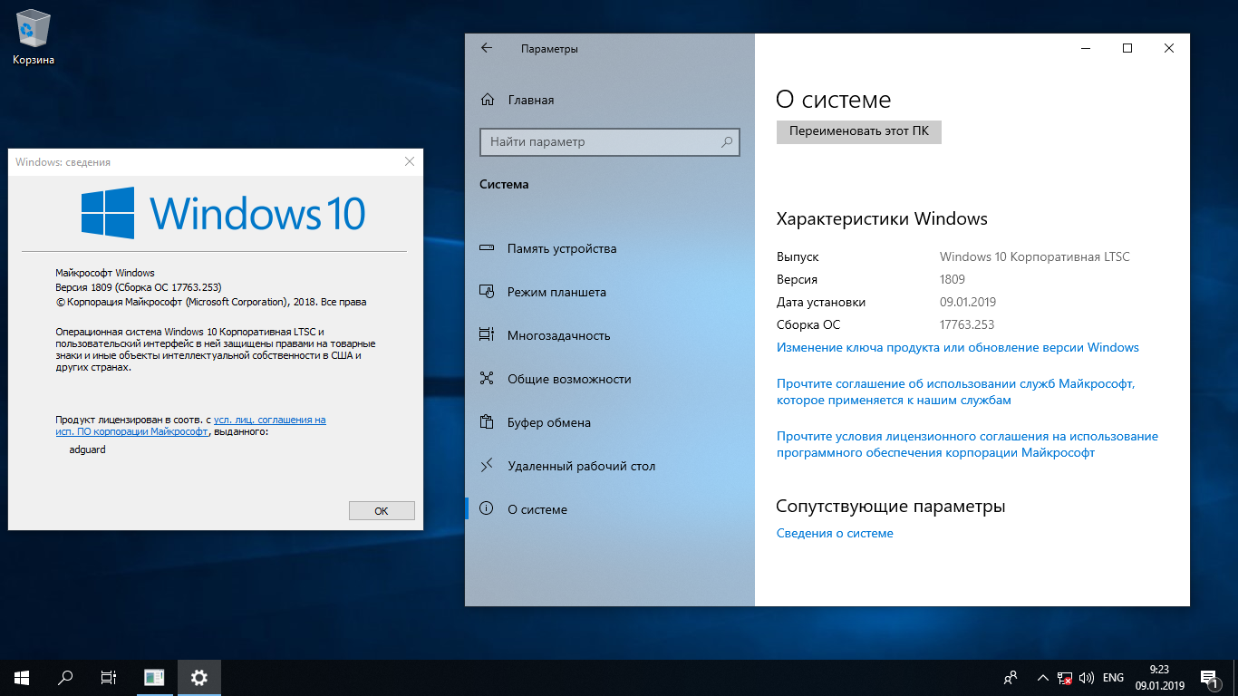Click the back arrow in Параметры window
This screenshot has width=1238, height=696.
[x=487, y=48]
